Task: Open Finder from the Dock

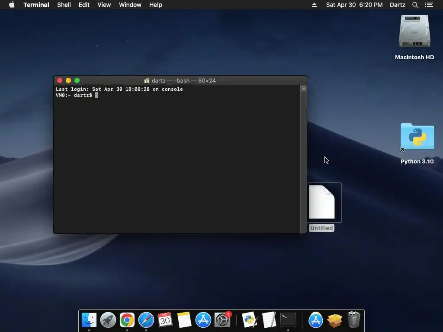Action: (x=89, y=320)
